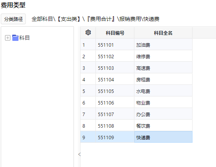Collapse the left panel with arrow handle

pyautogui.click(x=79, y=154)
